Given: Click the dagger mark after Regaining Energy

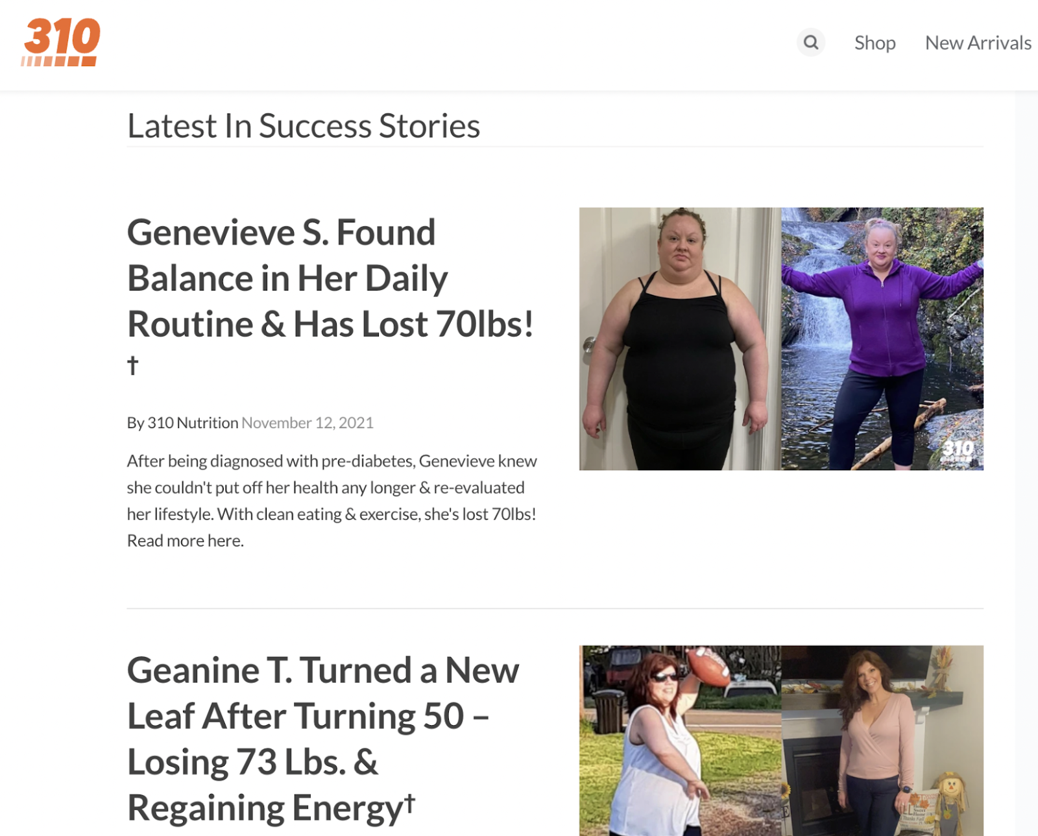Looking at the screenshot, I should tap(409, 802).
